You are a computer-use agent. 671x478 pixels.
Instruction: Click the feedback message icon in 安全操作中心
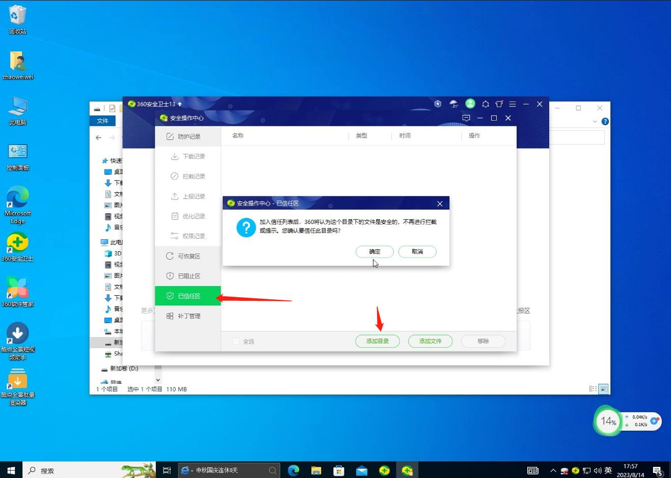tap(466, 118)
